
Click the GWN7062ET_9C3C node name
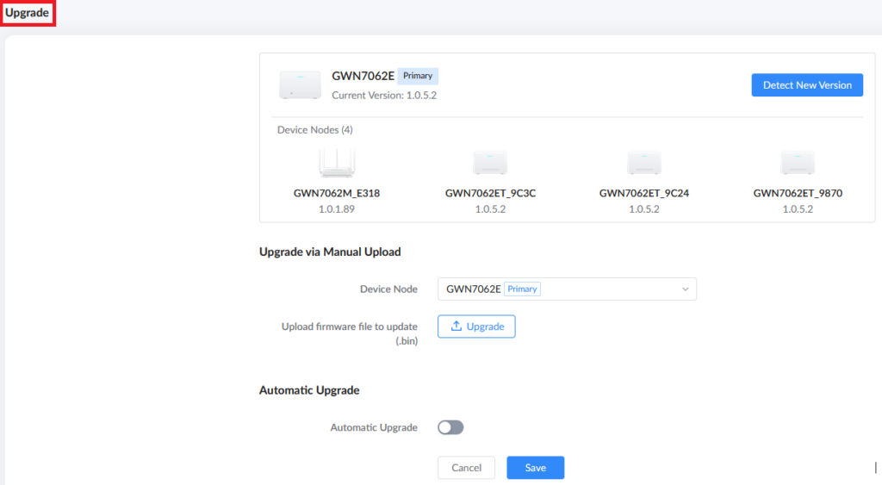click(x=490, y=193)
